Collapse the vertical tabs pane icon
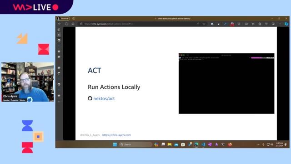 pos(59,30)
